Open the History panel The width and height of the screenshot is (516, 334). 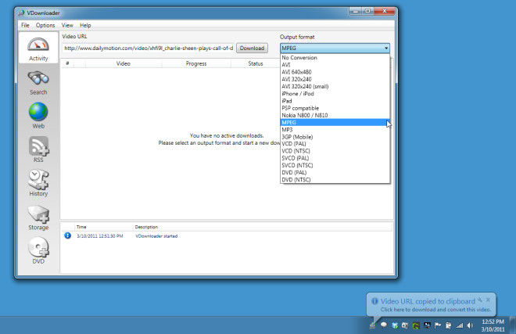pyautogui.click(x=38, y=183)
